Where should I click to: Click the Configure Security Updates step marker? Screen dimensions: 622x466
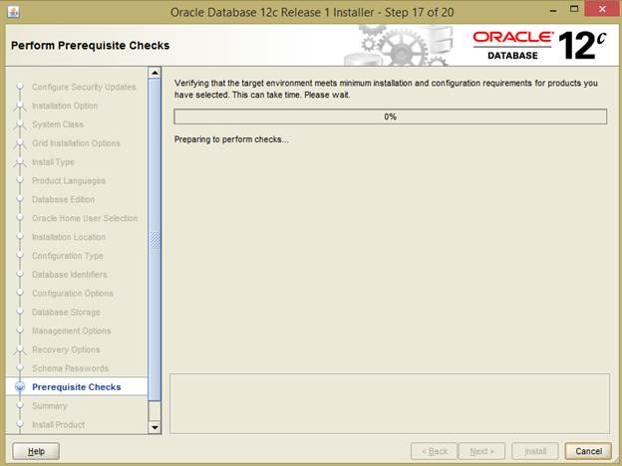tap(20, 87)
